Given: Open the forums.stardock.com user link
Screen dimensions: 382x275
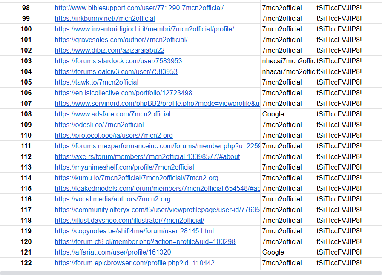Looking at the screenshot, I should [118, 61].
